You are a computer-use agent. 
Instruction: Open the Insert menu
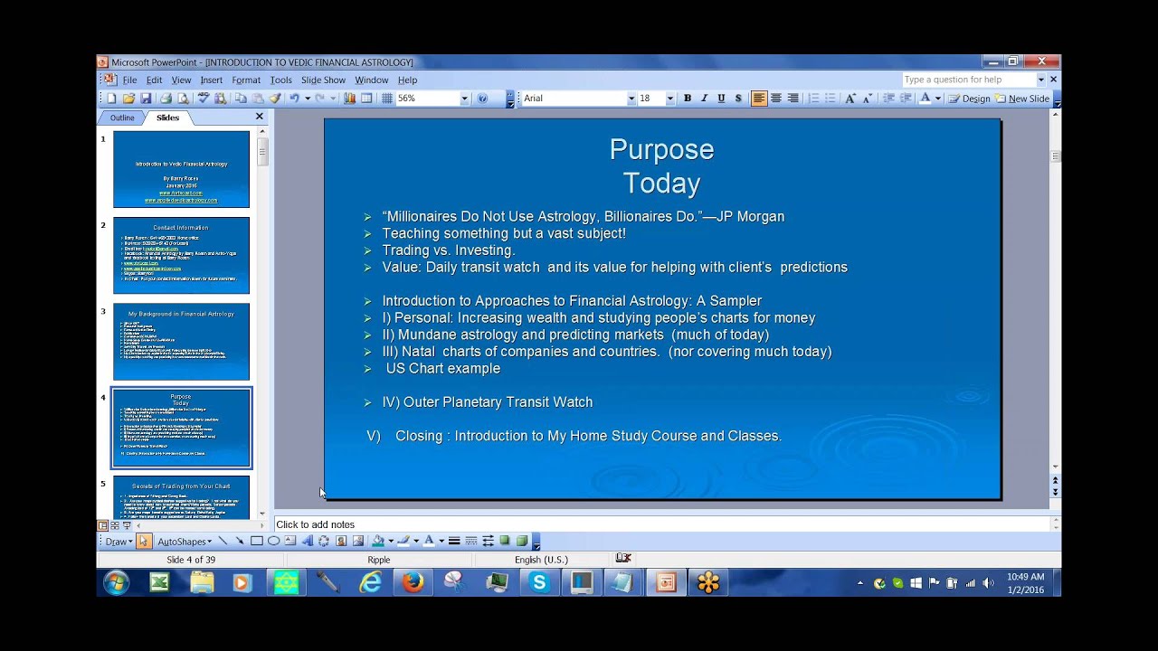click(211, 80)
